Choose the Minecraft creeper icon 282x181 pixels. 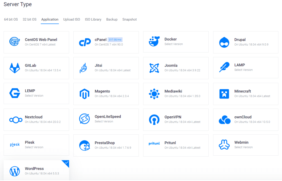pos(224,94)
